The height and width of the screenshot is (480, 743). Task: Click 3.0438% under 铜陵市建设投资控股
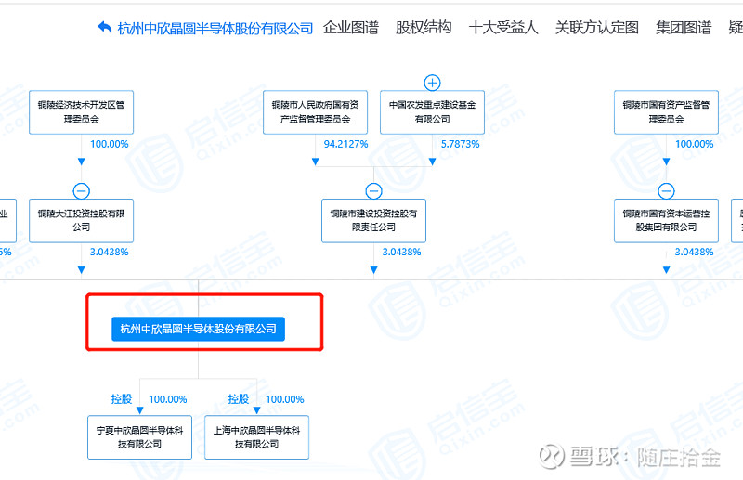pyautogui.click(x=402, y=253)
